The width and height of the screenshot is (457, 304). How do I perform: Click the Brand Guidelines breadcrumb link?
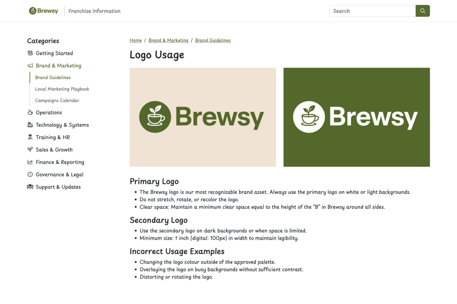point(213,40)
